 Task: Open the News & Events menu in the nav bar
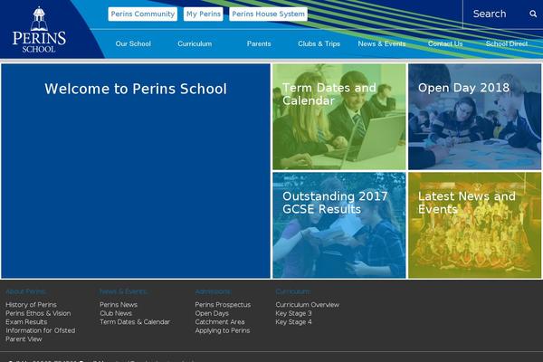tap(382, 43)
